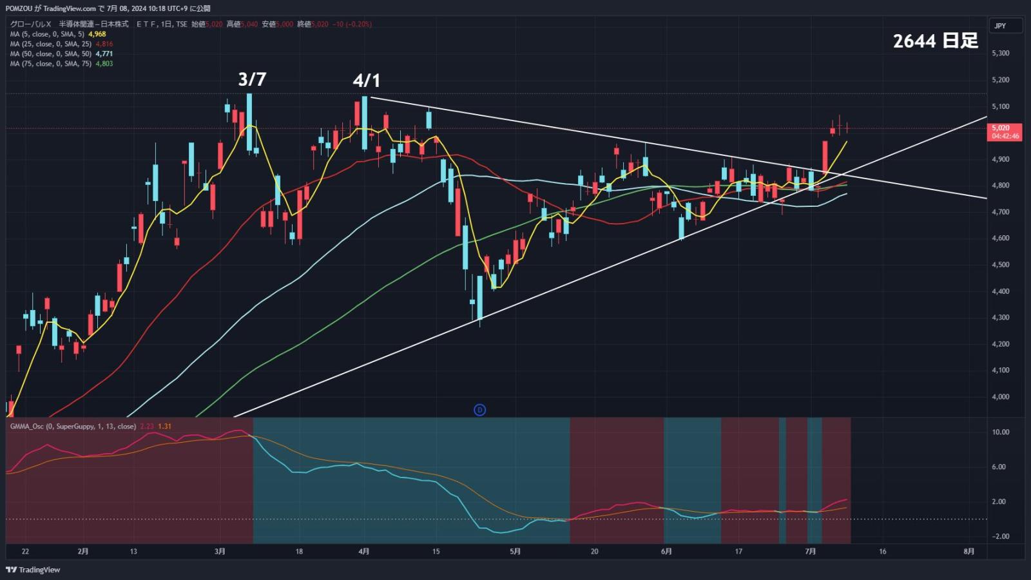Screen dimensions: 1031x580
Task: Click the TradingView logo at bottom left
Action: [33, 570]
